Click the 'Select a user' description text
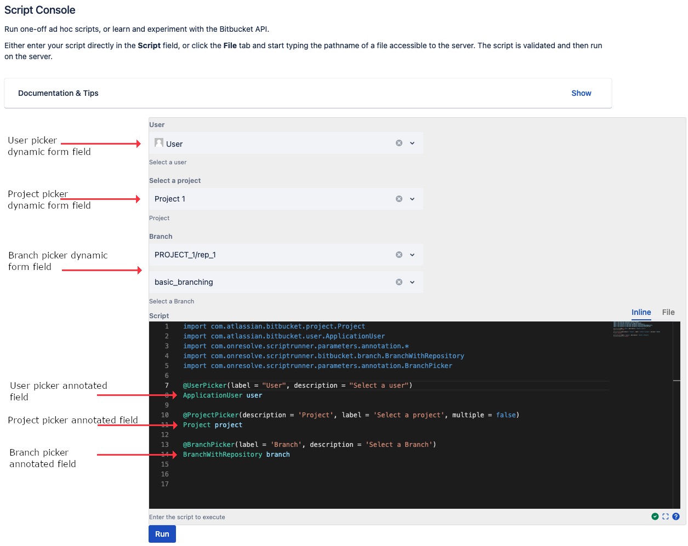Viewport: 688px width, 546px height. coord(168,162)
